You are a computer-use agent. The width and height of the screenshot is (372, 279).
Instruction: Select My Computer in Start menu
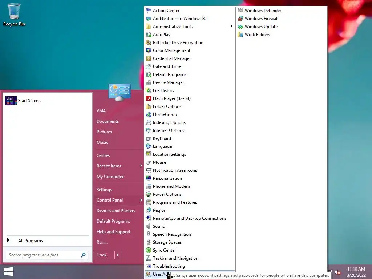110,177
